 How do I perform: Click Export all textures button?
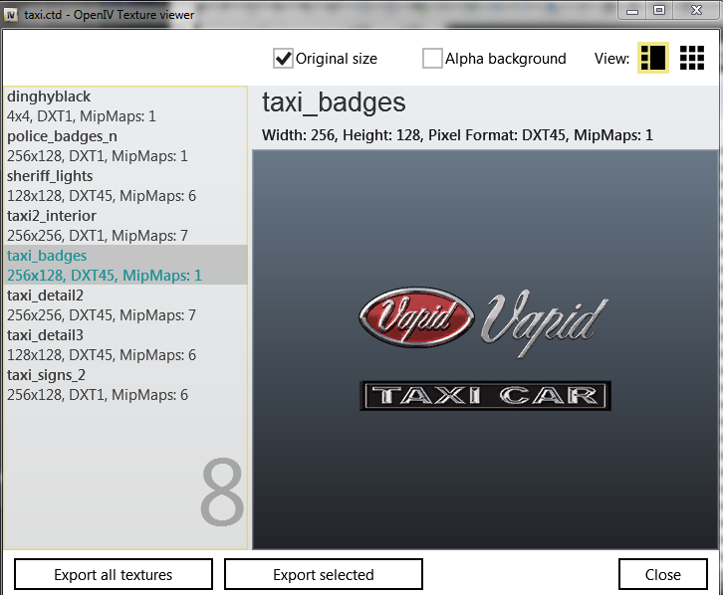[114, 574]
